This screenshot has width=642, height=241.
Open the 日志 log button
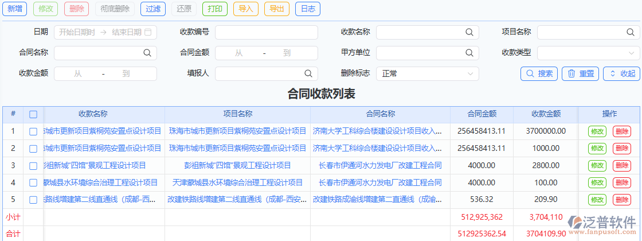(307, 9)
